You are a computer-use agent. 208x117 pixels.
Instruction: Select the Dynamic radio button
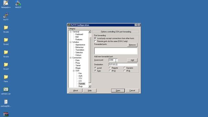[124, 68]
